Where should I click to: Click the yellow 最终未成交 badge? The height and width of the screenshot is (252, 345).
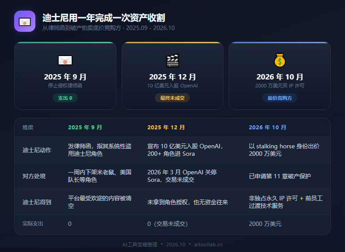(172, 98)
